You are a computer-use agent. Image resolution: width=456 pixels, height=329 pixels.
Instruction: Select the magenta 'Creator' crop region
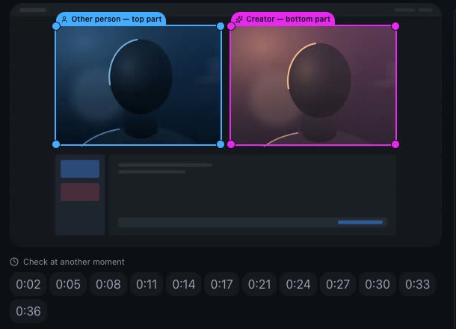313,85
